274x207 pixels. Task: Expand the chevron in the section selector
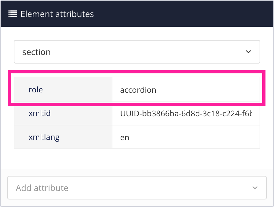pos(248,52)
